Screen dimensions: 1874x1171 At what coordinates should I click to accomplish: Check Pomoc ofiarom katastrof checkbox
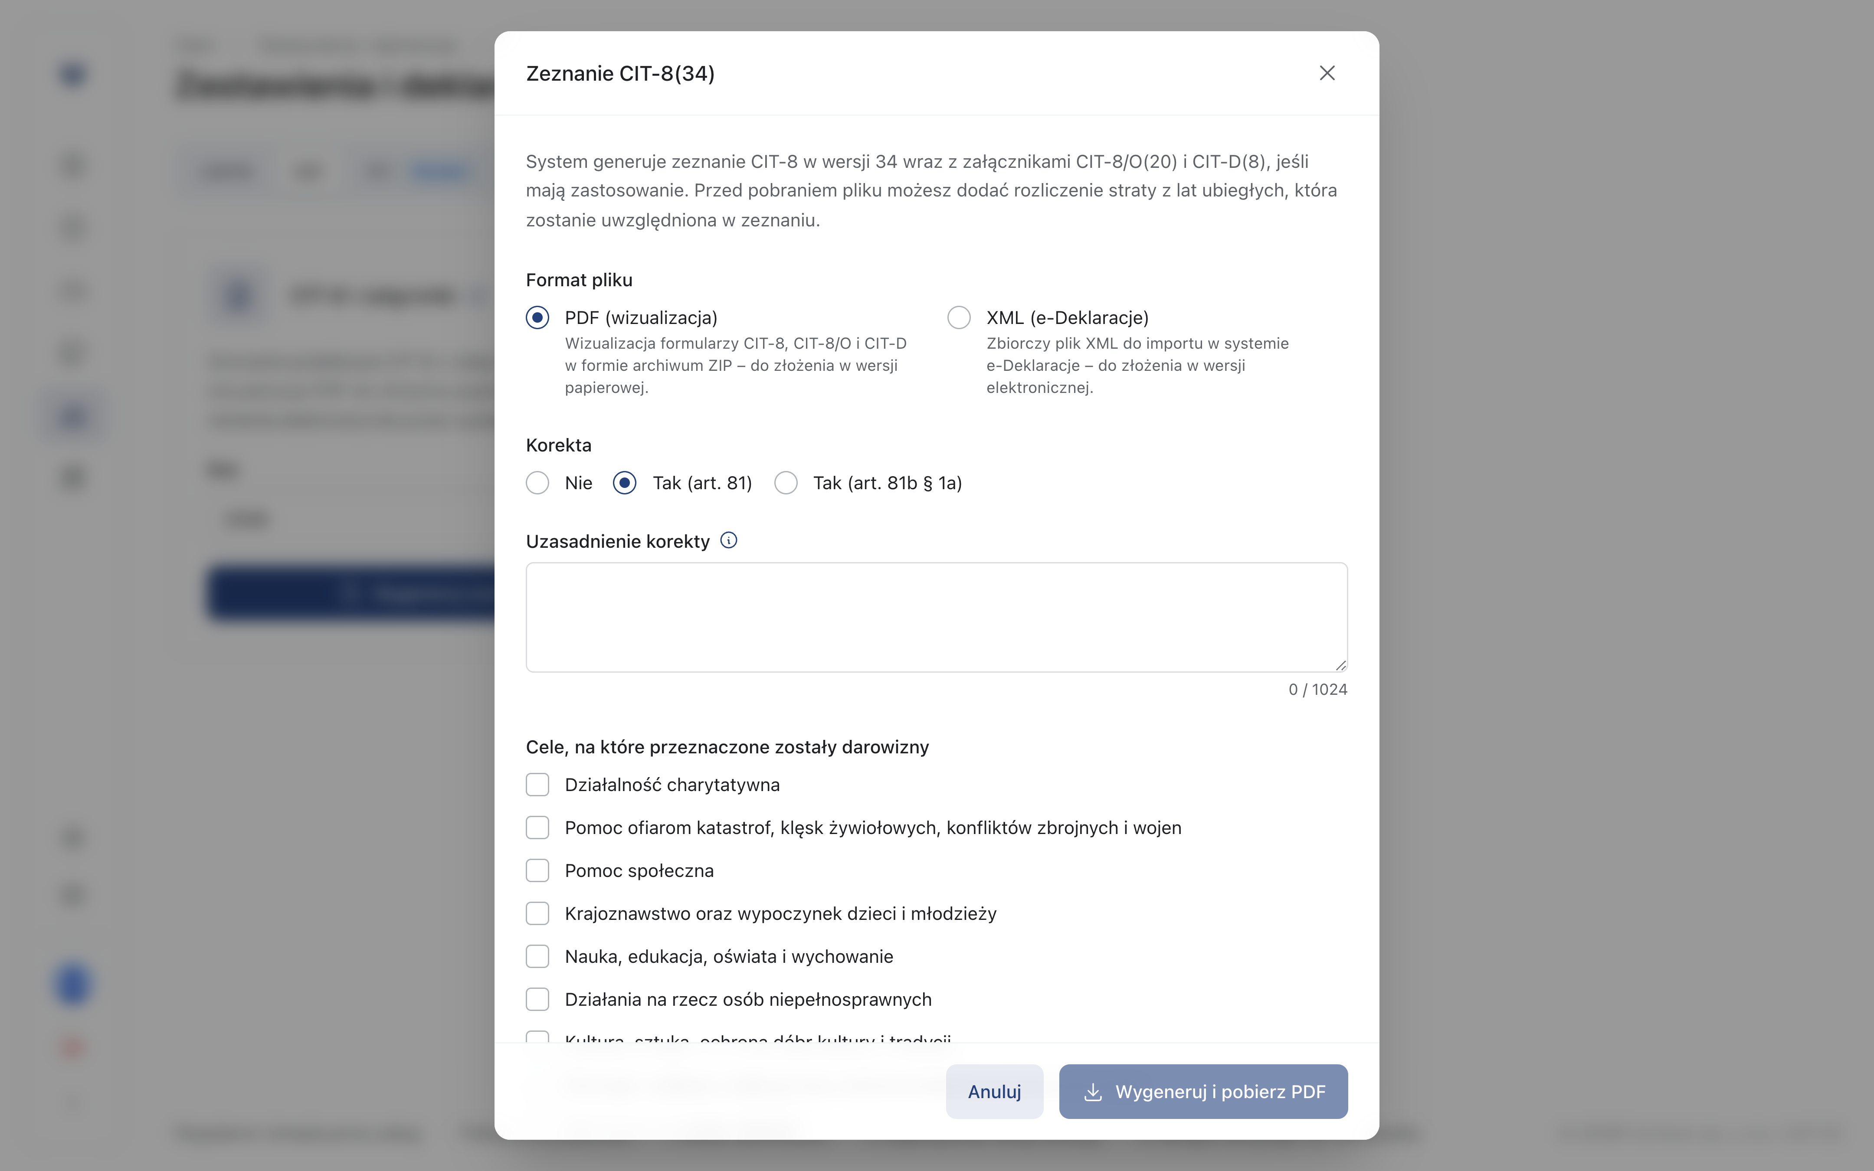pos(537,828)
